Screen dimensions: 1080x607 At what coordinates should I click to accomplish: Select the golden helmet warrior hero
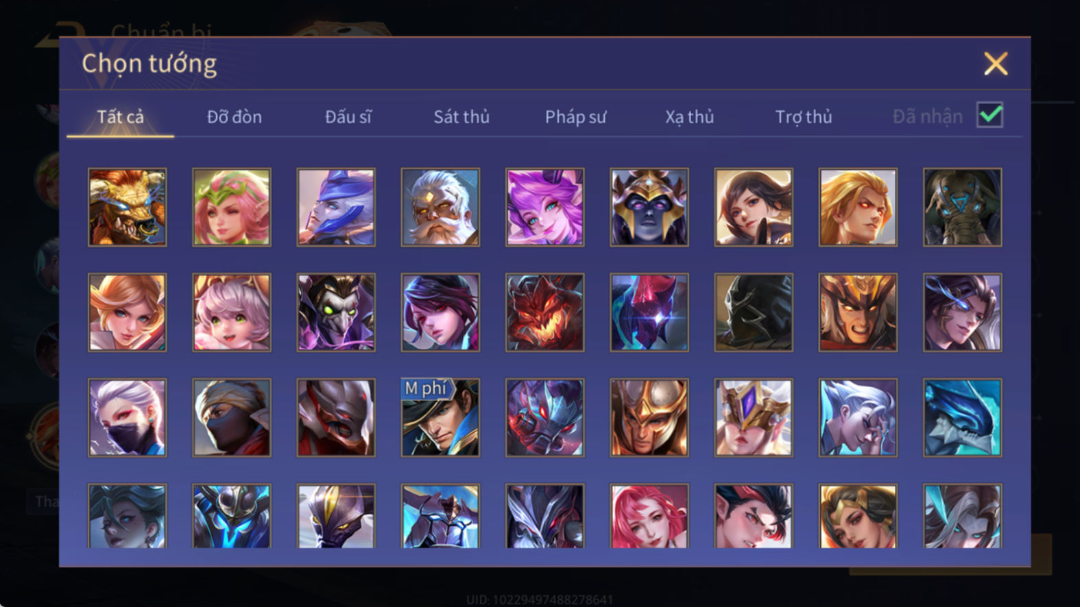click(x=649, y=417)
